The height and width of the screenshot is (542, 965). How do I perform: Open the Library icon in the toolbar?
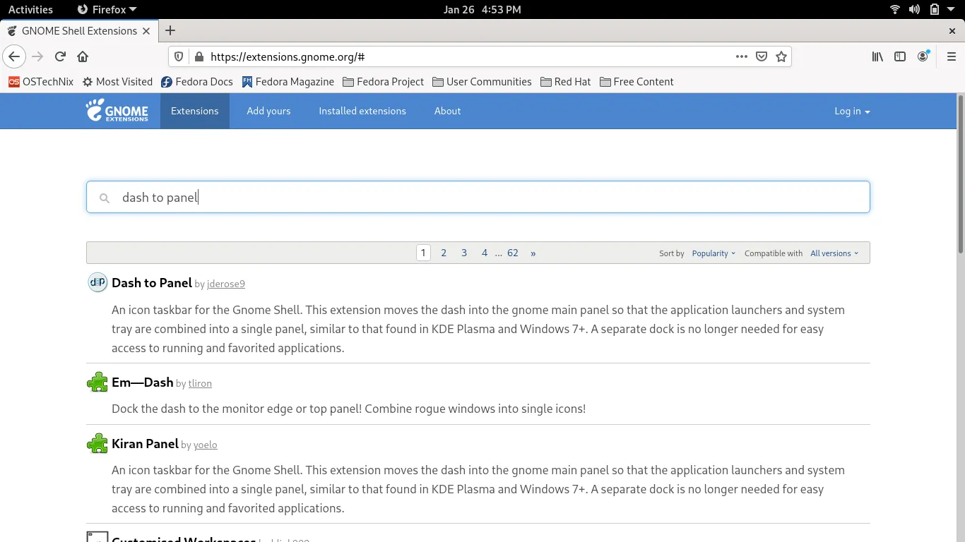[x=877, y=56]
